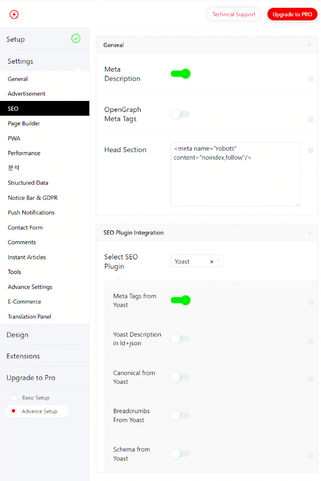The image size is (321, 481).
Task: Click help icon beside Meta Description
Action: tap(310, 79)
